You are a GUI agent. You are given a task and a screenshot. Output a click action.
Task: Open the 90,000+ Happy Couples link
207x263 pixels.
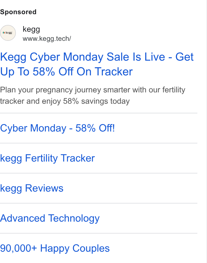(55, 248)
